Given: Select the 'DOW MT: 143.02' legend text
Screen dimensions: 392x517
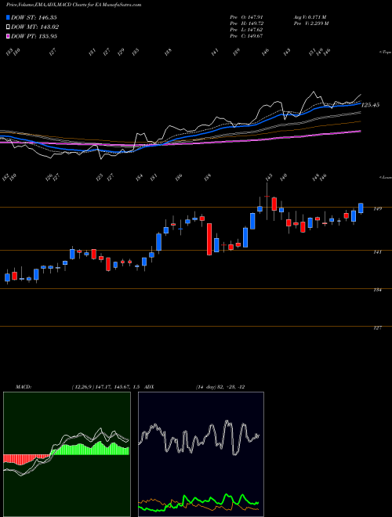Looking at the screenshot, I should coord(34,27).
